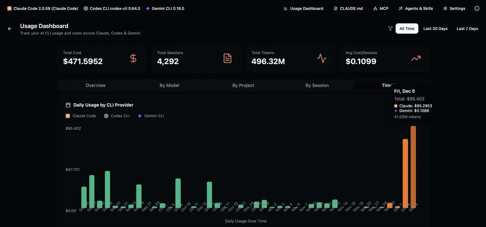486x227 pixels.
Task: Select the Last 30 Days range
Action: click(x=435, y=29)
